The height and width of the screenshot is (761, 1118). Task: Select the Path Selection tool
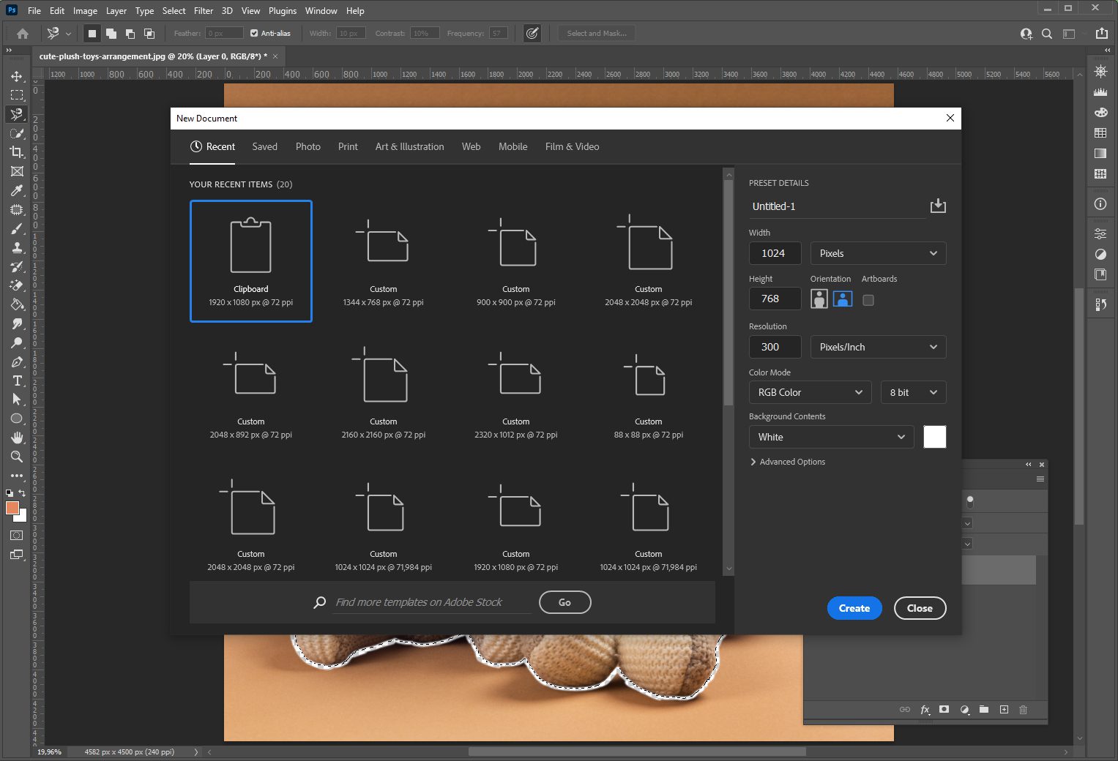(x=17, y=400)
